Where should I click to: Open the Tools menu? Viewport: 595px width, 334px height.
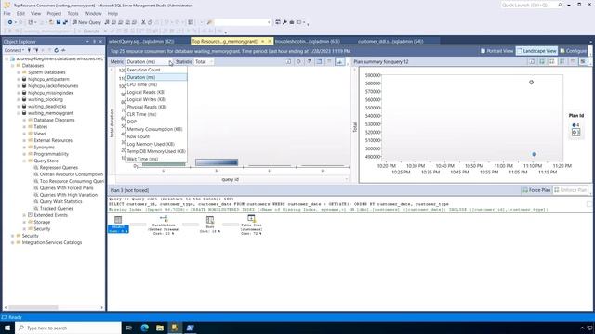click(73, 14)
